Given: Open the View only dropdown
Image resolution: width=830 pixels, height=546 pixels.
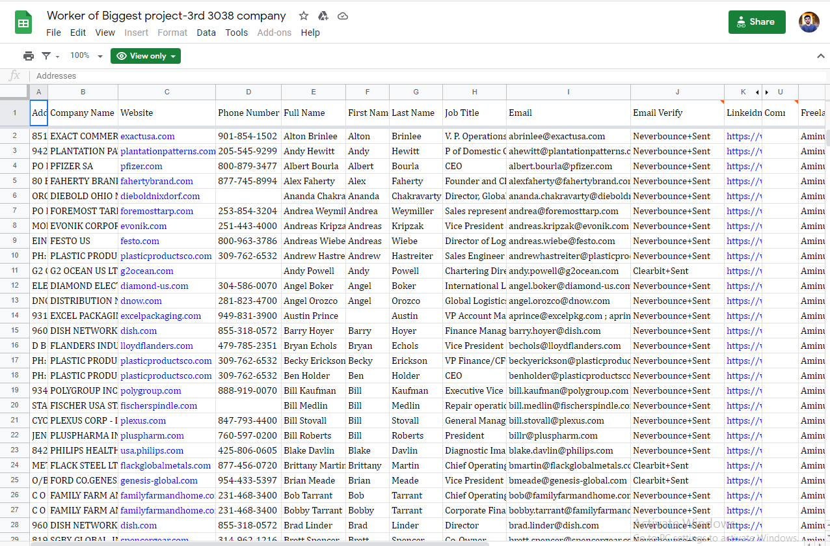Looking at the screenshot, I should coord(145,56).
